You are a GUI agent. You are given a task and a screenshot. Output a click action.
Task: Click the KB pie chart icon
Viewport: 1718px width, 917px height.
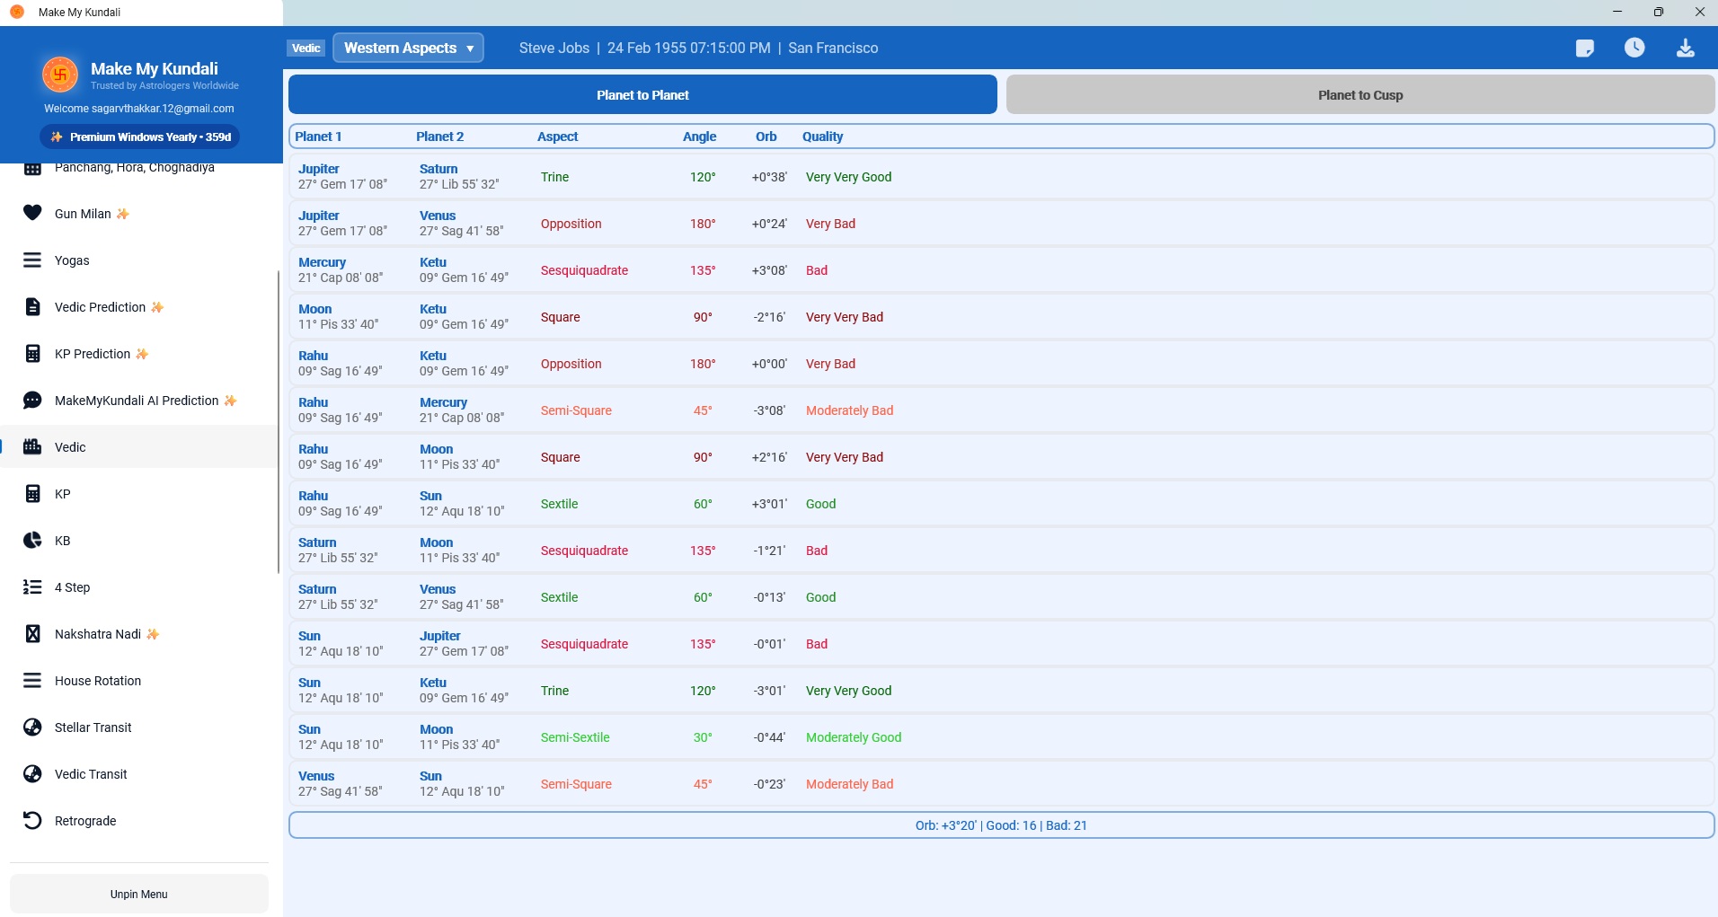click(32, 541)
